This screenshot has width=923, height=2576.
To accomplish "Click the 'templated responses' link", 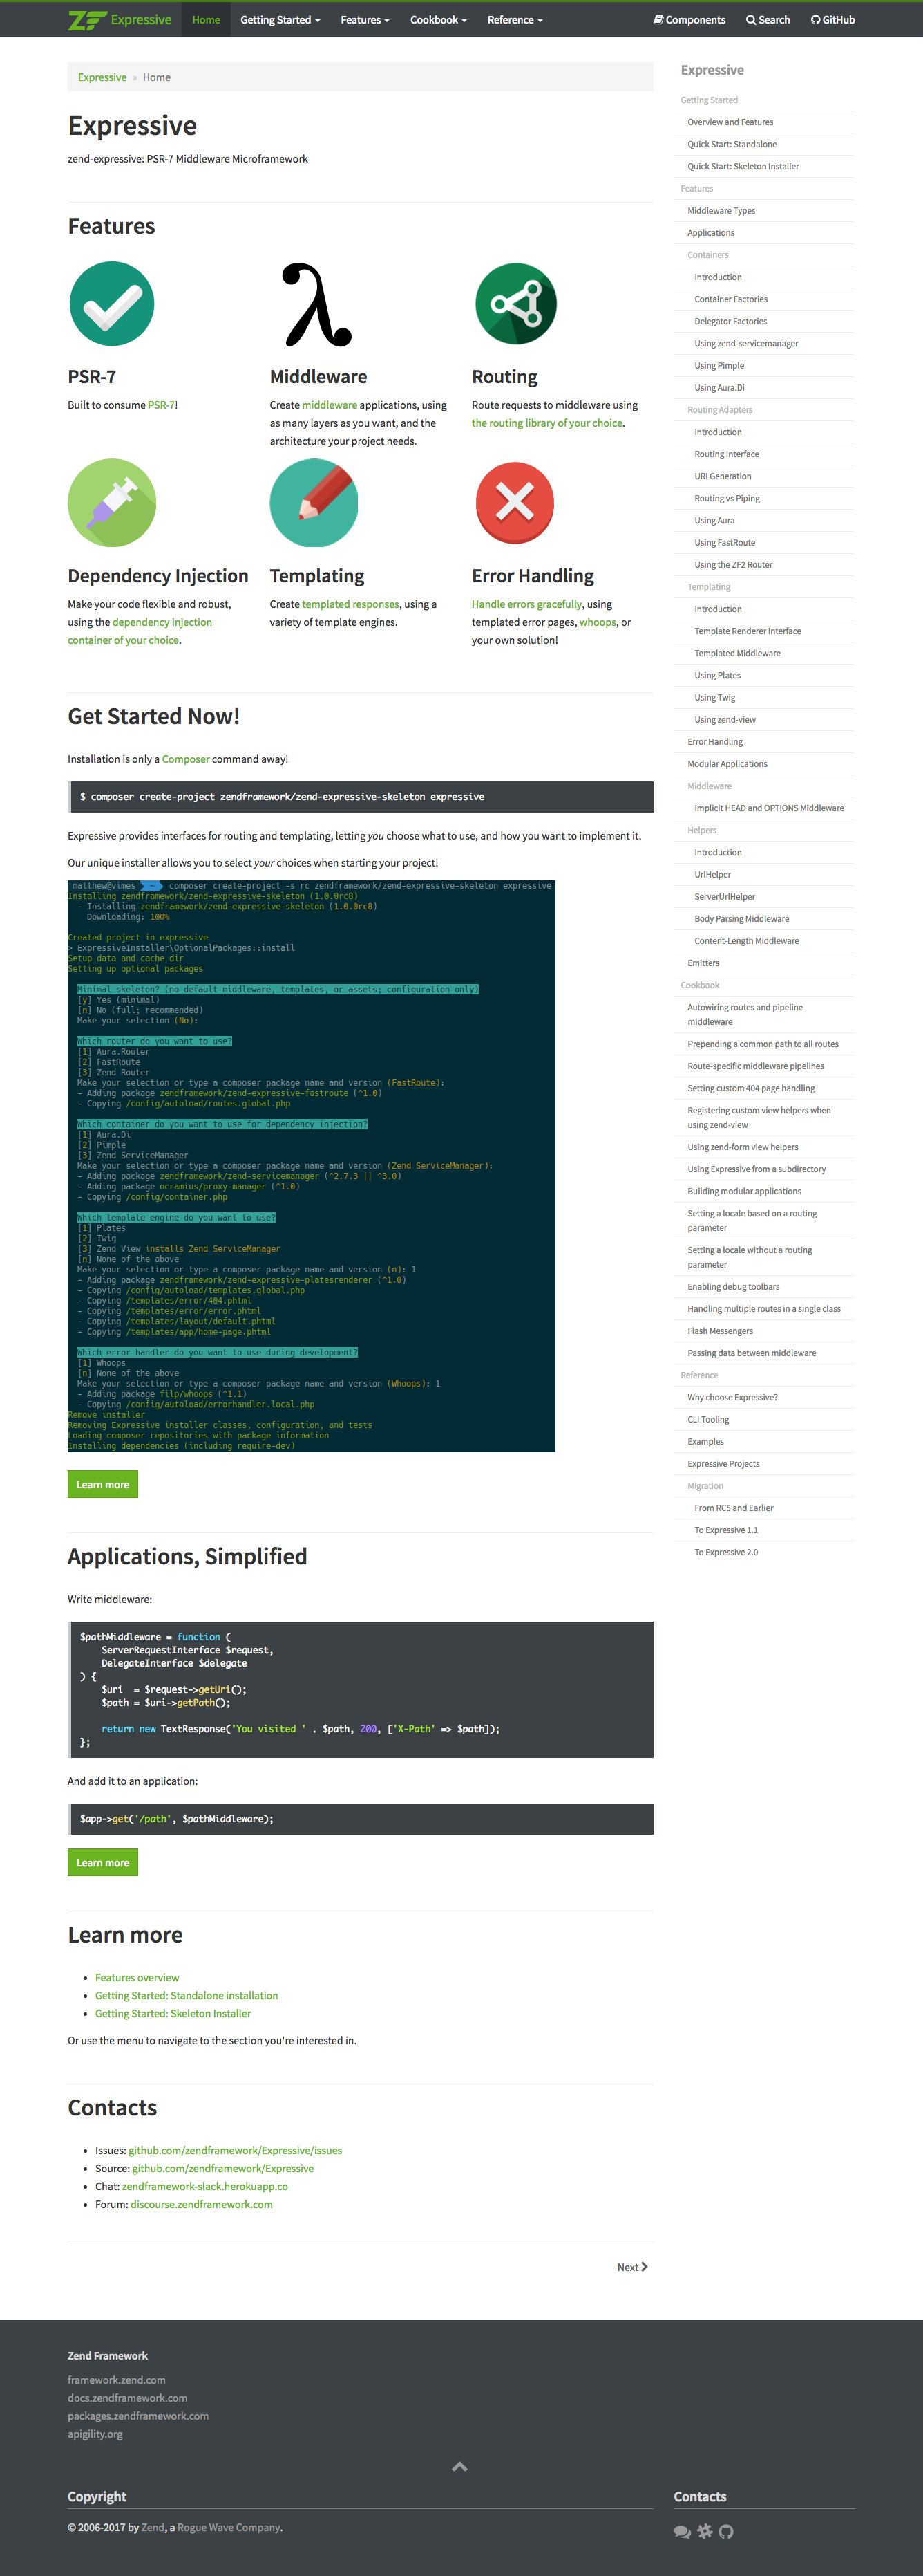I will tap(351, 604).
